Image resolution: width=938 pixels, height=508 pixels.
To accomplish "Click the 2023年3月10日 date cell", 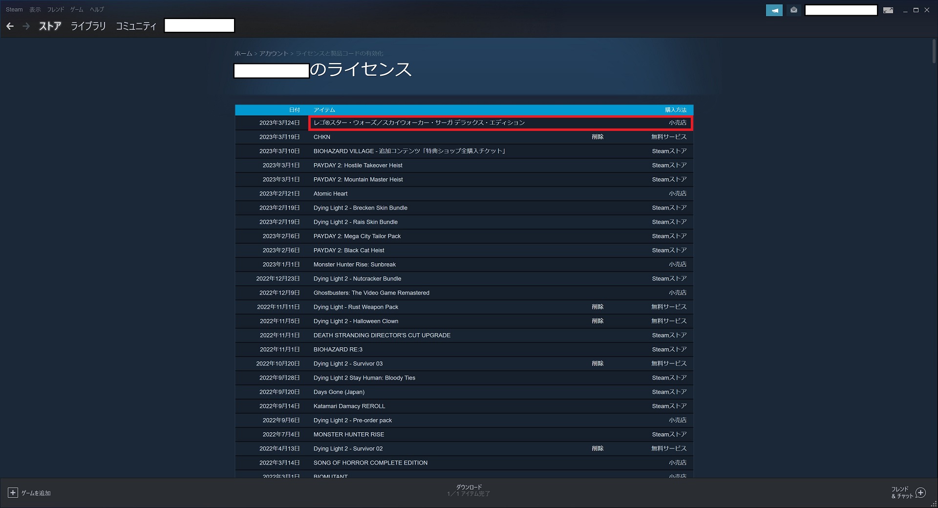I will pos(279,151).
